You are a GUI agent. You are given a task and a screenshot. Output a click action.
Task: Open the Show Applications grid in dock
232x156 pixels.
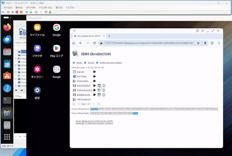7,137
